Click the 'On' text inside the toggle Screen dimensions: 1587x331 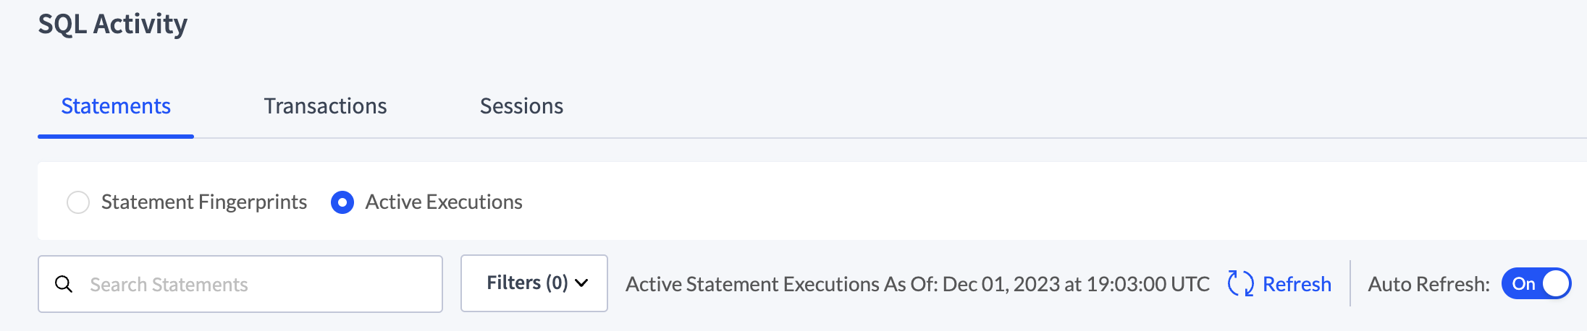1523,284
